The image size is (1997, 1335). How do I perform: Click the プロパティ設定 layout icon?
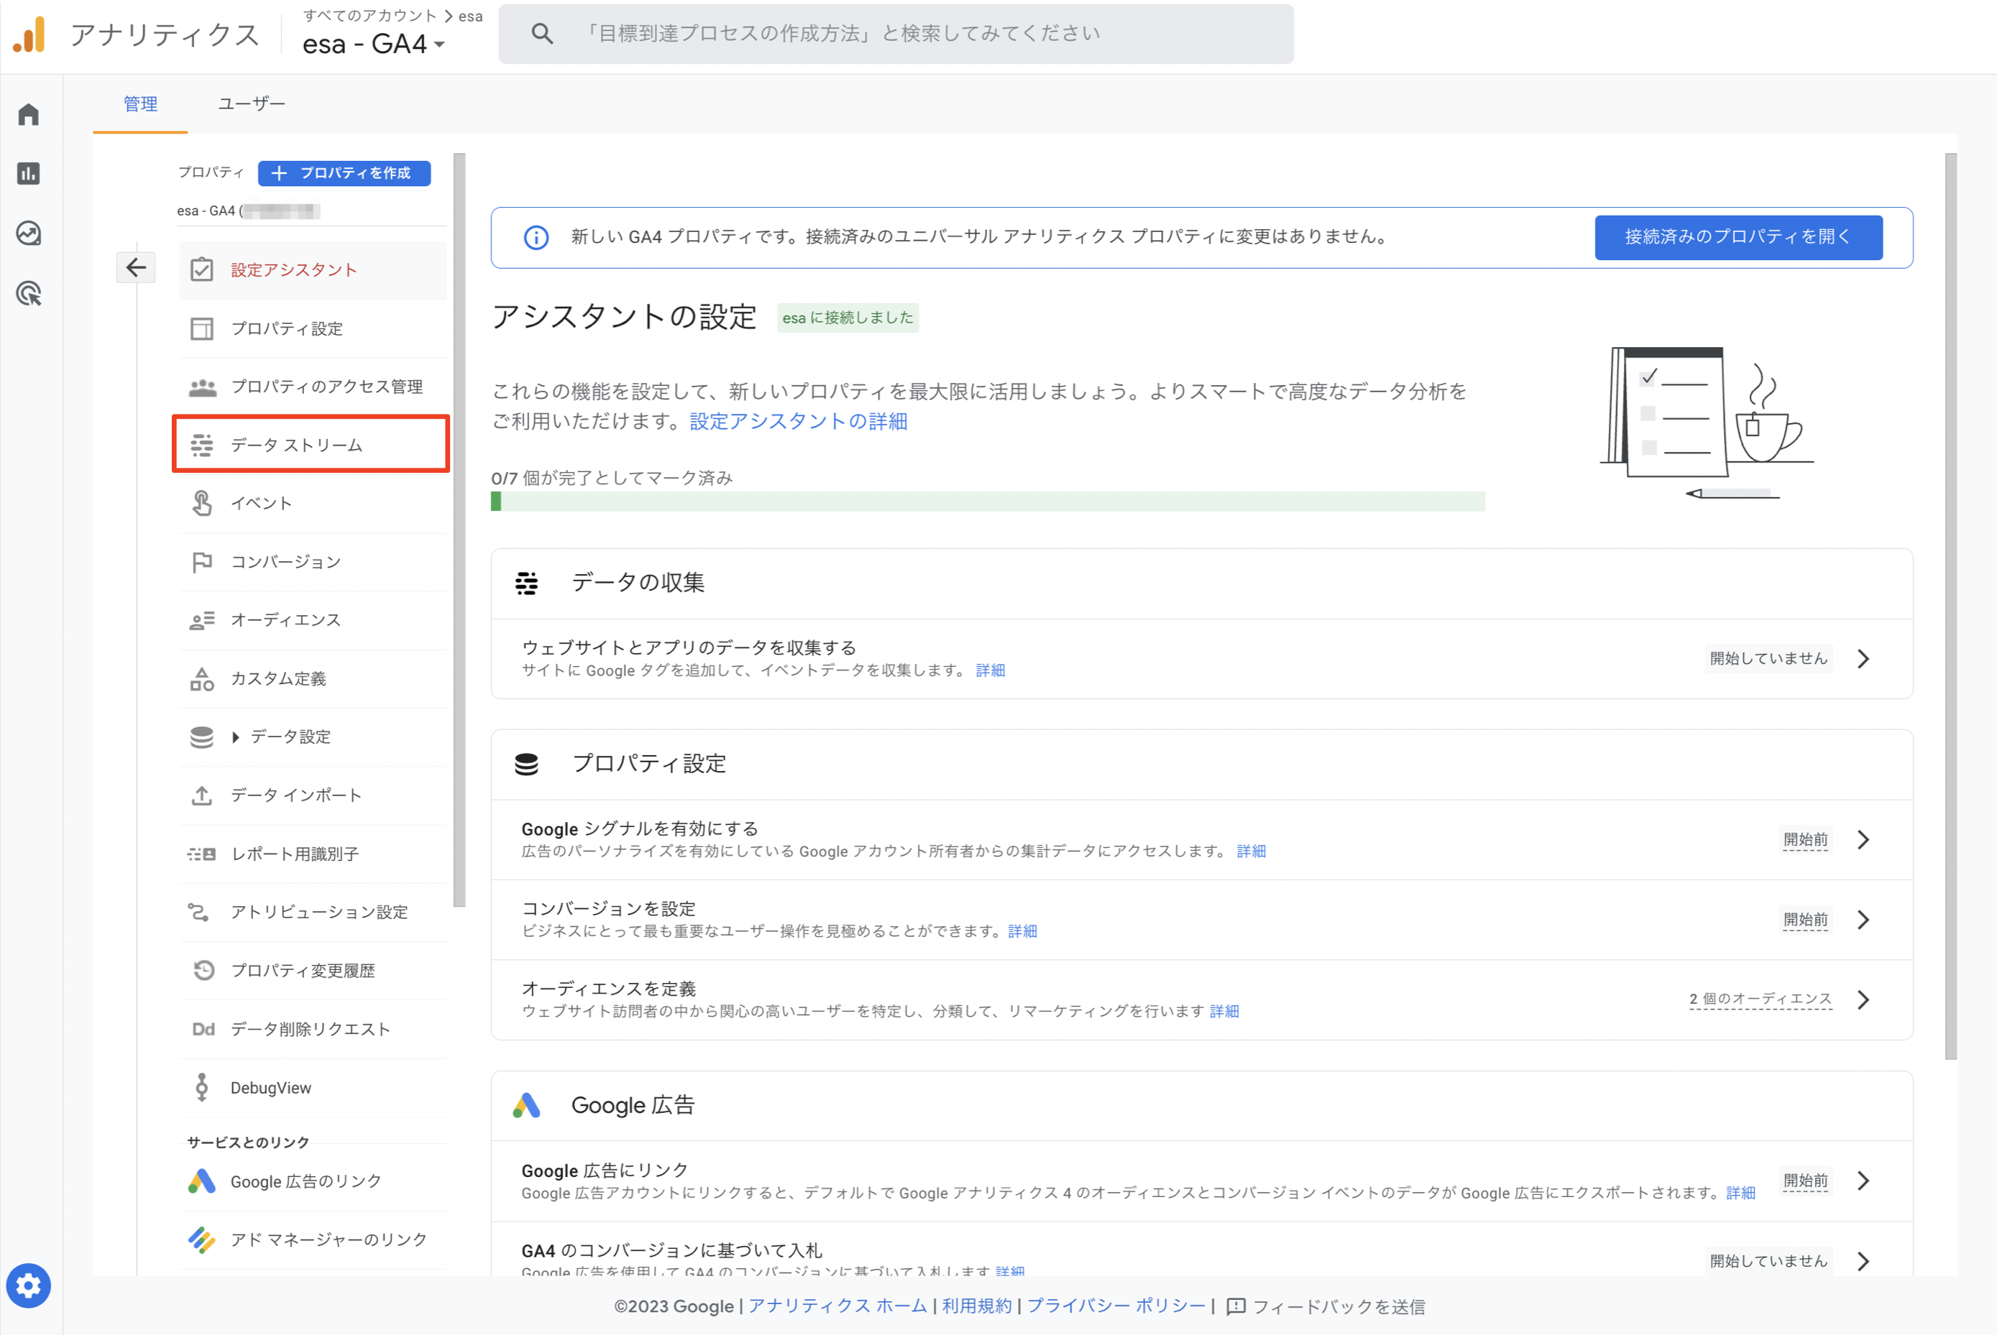tap(202, 328)
